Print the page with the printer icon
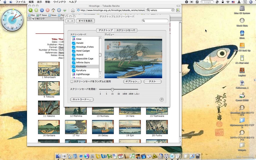This screenshot has width=256, height=160. point(73,10)
